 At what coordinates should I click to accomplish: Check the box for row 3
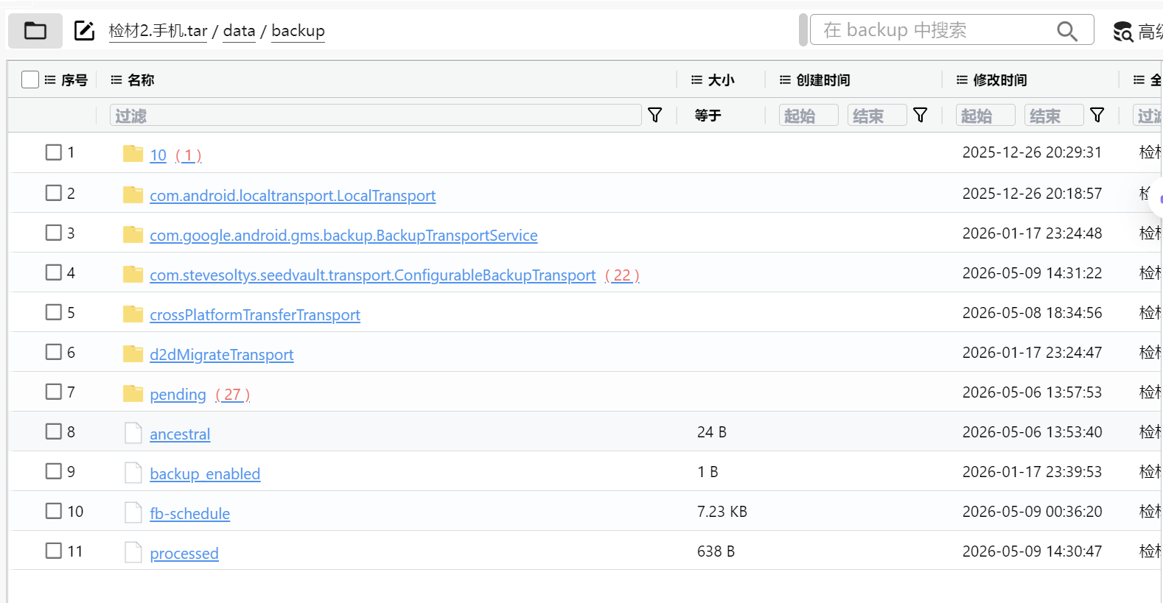pyautogui.click(x=54, y=233)
